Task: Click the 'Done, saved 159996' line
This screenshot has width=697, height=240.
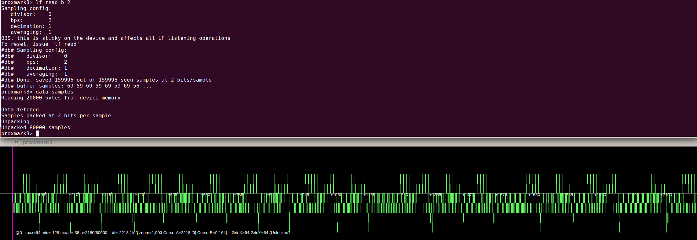Action: pyautogui.click(x=106, y=80)
